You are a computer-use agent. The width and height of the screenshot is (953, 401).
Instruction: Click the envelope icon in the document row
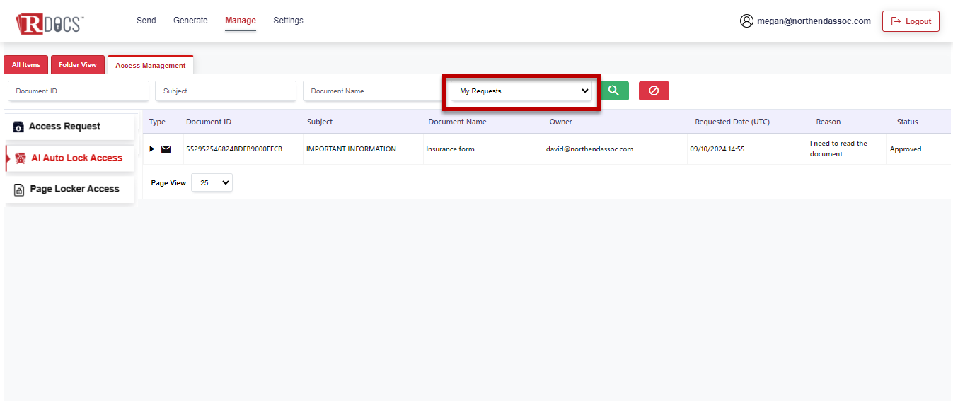(166, 149)
